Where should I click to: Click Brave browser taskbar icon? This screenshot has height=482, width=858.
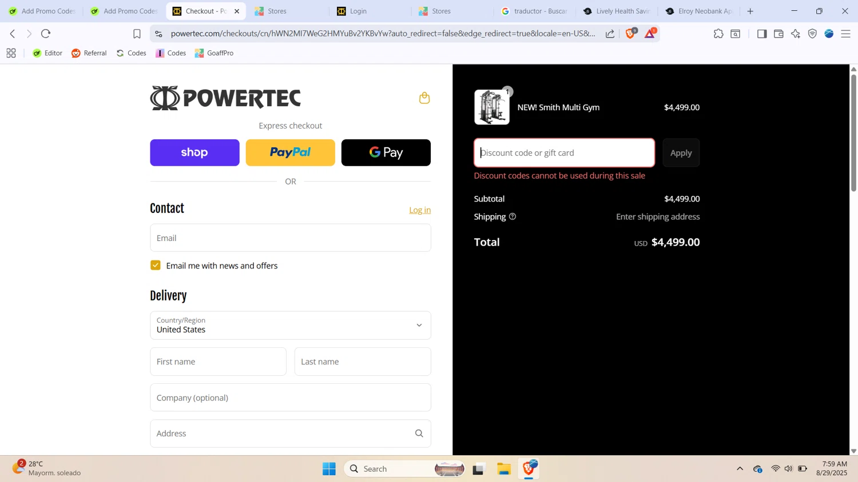[x=530, y=468]
